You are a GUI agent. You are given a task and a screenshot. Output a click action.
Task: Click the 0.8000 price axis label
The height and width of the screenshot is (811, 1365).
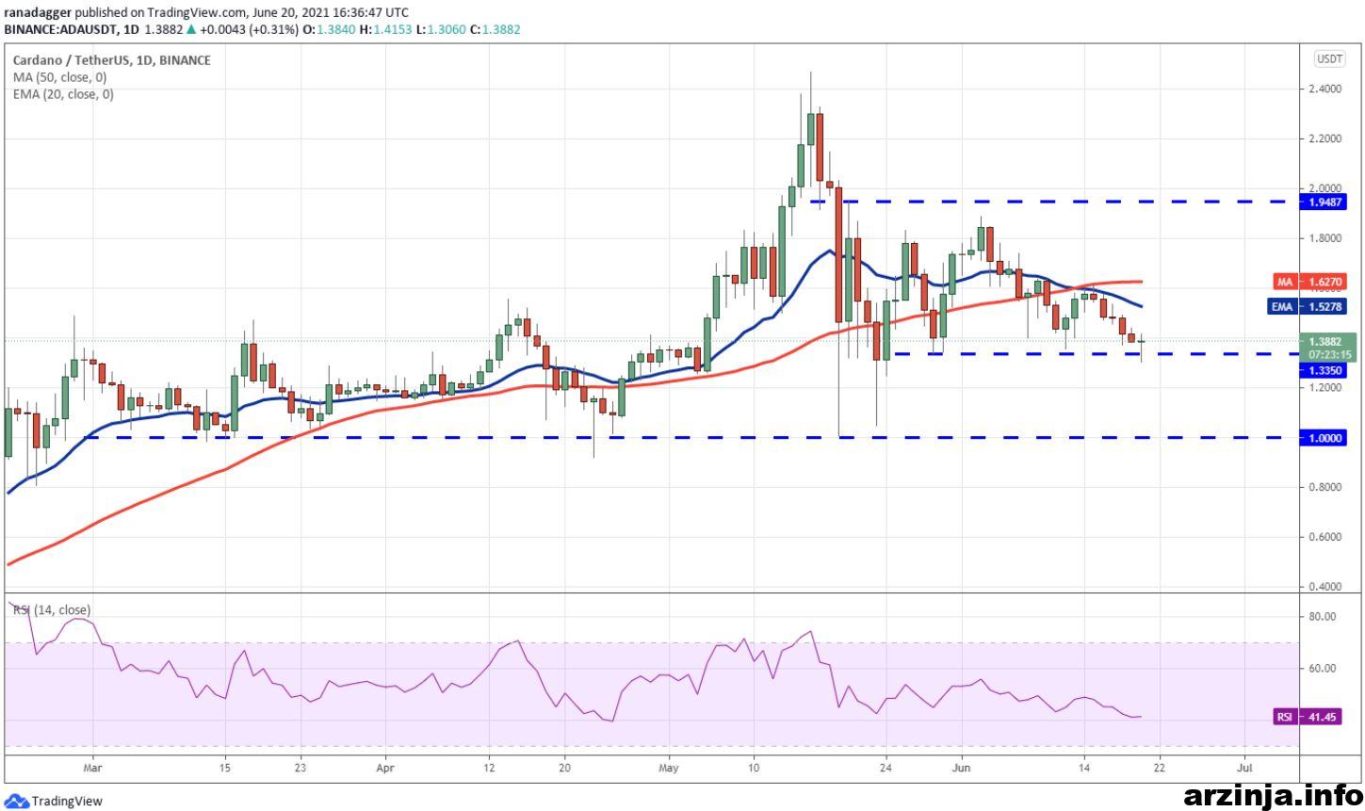pyautogui.click(x=1324, y=488)
